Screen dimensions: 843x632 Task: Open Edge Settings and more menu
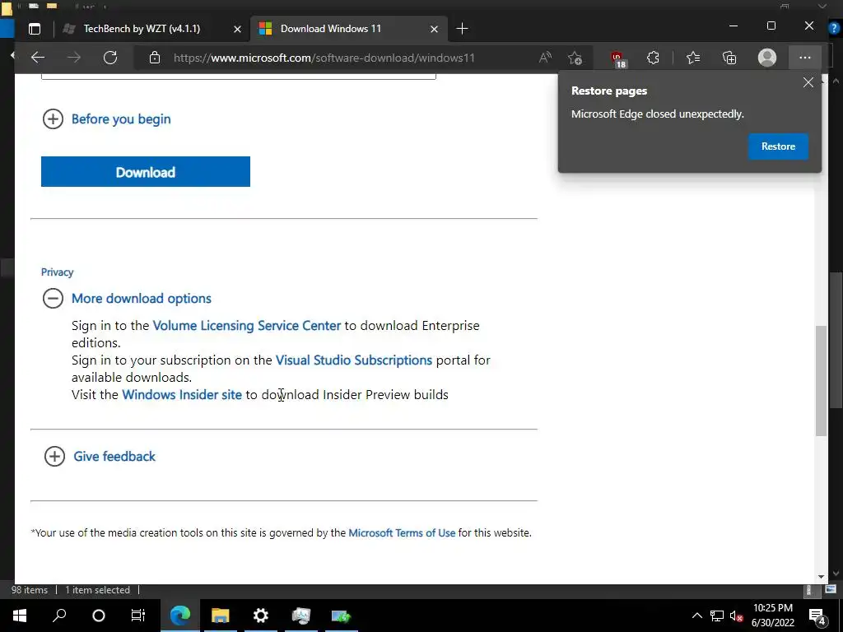805,58
